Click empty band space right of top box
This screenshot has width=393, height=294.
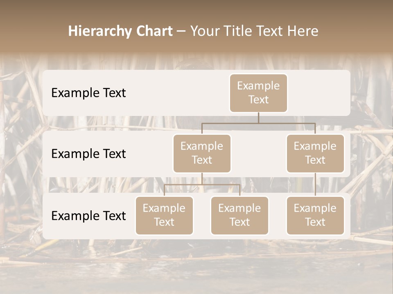point(319,93)
